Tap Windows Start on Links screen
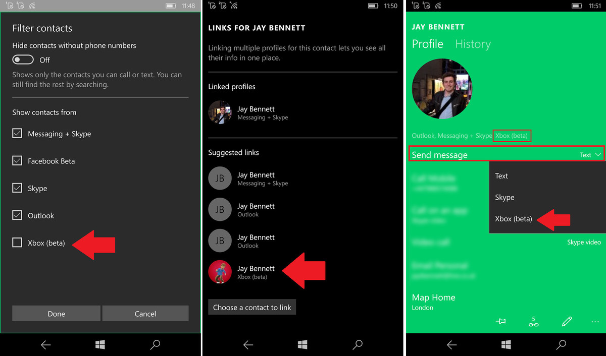 (302, 345)
